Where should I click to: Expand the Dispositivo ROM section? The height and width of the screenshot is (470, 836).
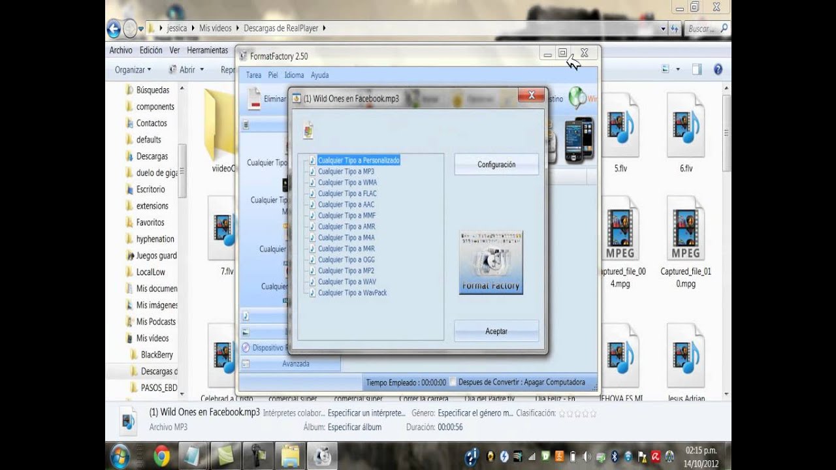264,348
